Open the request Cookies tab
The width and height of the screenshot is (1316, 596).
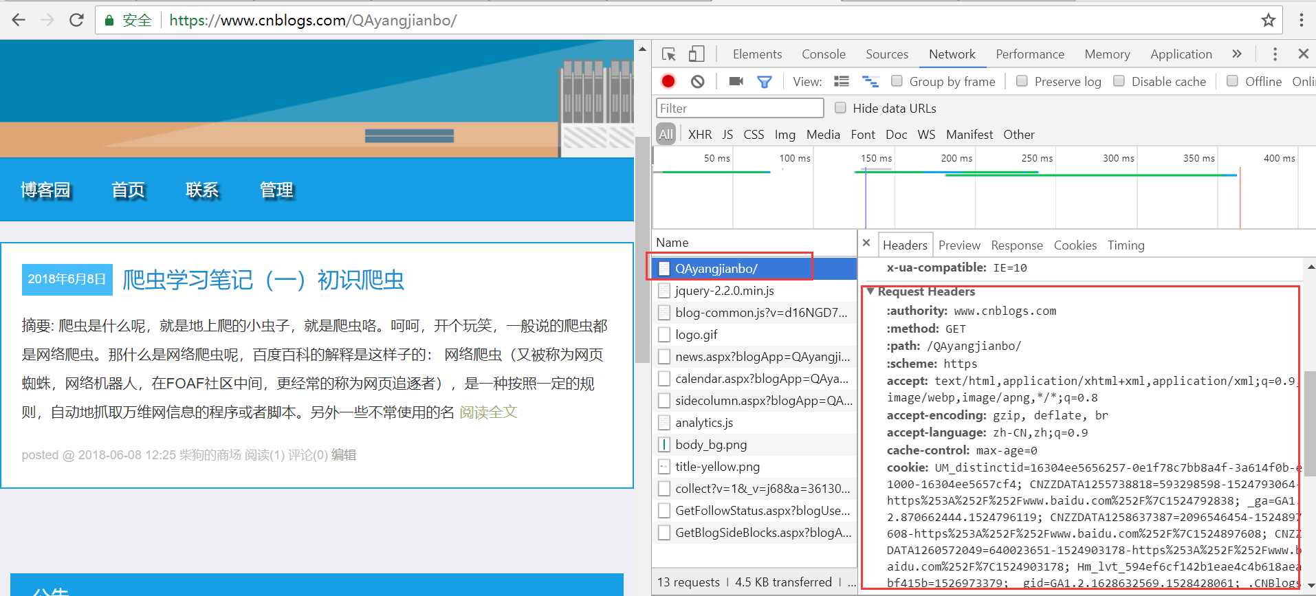point(1075,245)
